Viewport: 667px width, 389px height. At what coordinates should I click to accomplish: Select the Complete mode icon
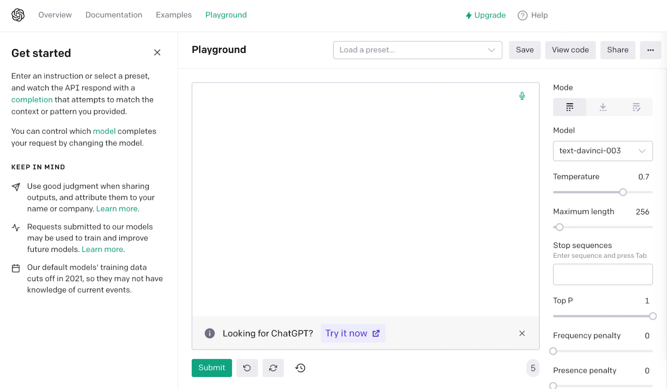coord(569,107)
